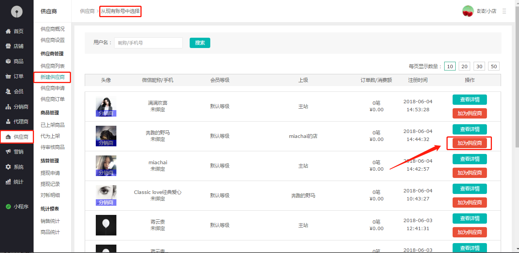Go to 提现申请 menu item
Screen dimensions: 519x253
click(x=50, y=173)
